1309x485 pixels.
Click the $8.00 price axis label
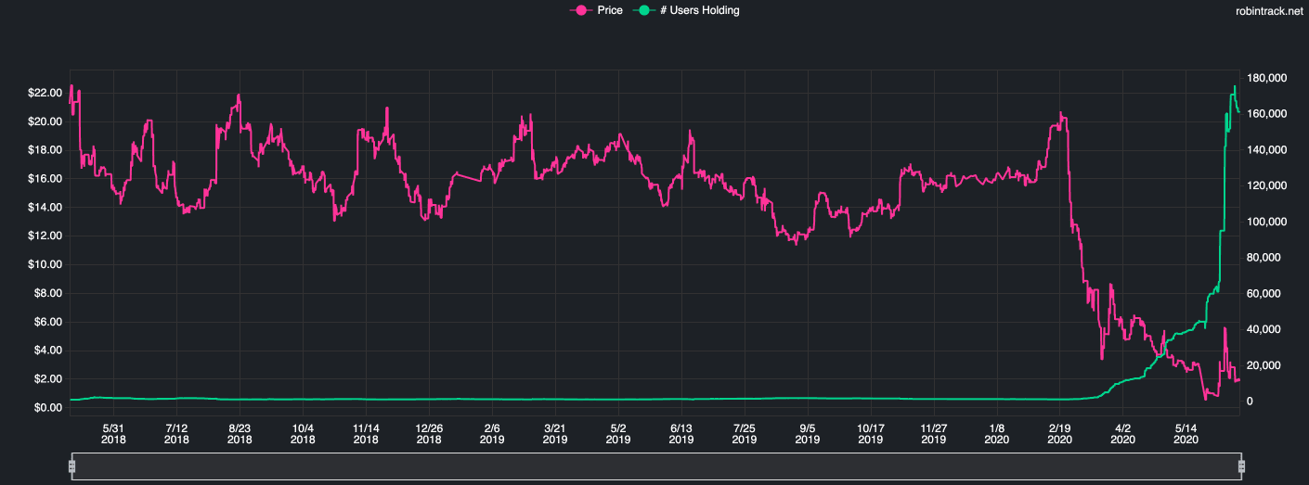[x=47, y=294]
